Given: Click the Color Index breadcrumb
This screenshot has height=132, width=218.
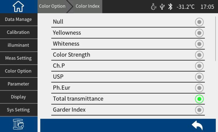Looking at the screenshot, I should pyautogui.click(x=87, y=6).
